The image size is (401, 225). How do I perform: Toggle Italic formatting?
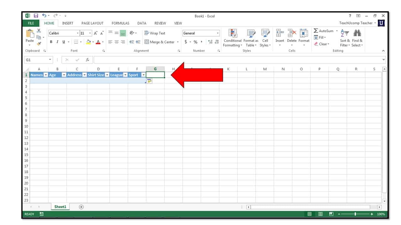[x=57, y=42]
